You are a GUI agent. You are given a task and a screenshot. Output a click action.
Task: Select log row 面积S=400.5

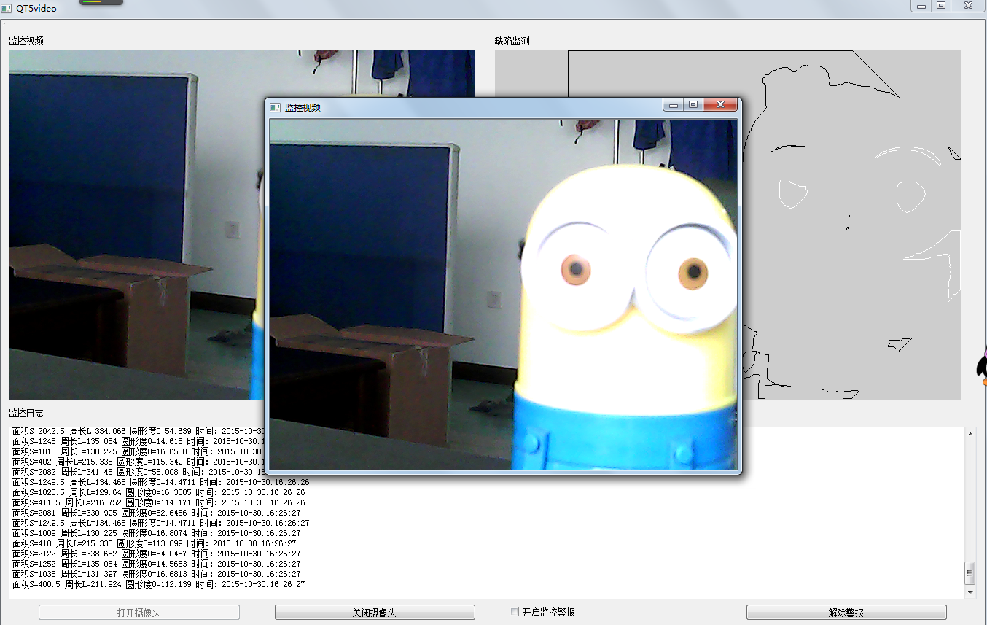pos(158,584)
